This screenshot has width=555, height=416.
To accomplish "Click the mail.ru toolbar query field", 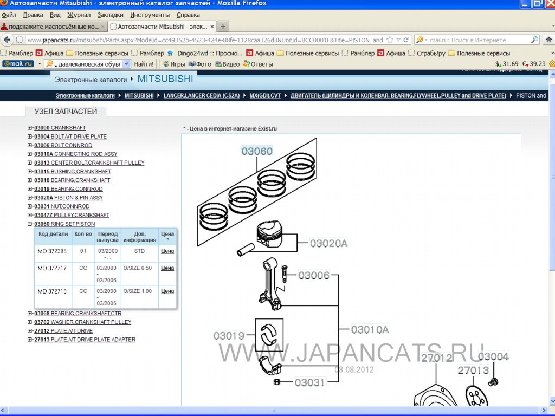I will 88,64.
